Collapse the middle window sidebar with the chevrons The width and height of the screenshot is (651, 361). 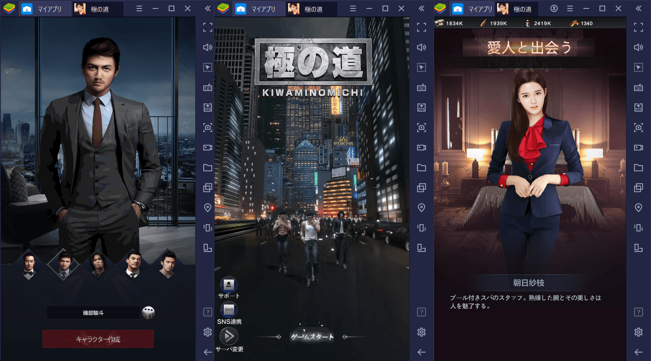point(422,8)
